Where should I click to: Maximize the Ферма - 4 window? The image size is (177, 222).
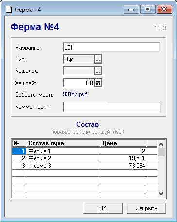(147, 10)
